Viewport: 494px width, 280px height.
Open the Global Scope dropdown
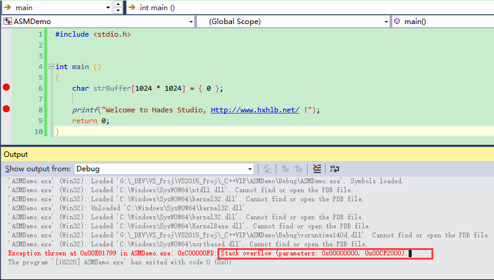pyautogui.click(x=386, y=22)
